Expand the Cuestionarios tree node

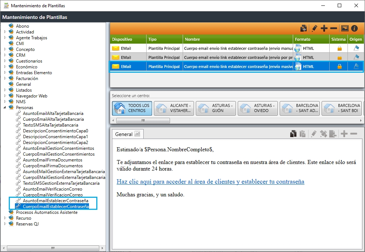click(5, 61)
